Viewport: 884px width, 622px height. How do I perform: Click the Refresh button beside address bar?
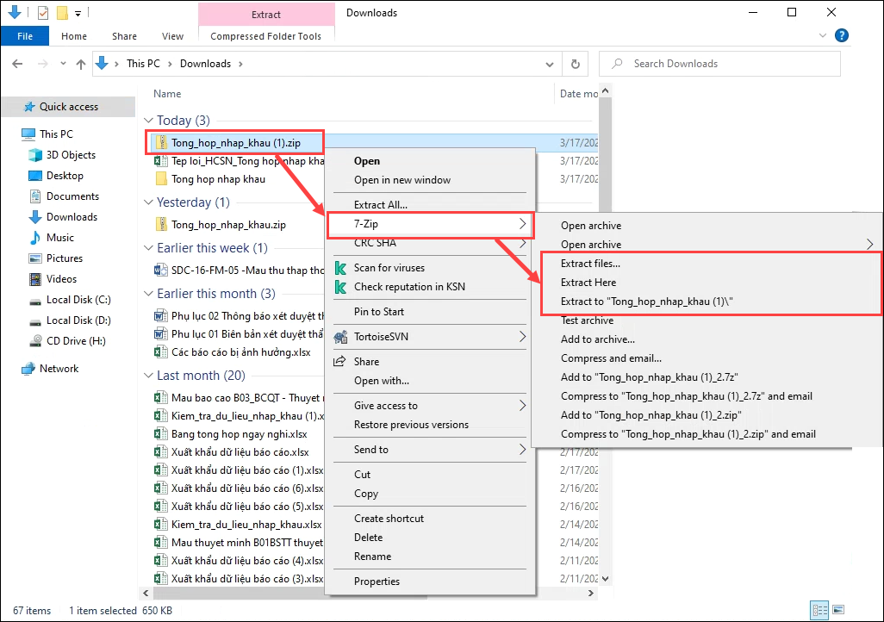tap(575, 64)
